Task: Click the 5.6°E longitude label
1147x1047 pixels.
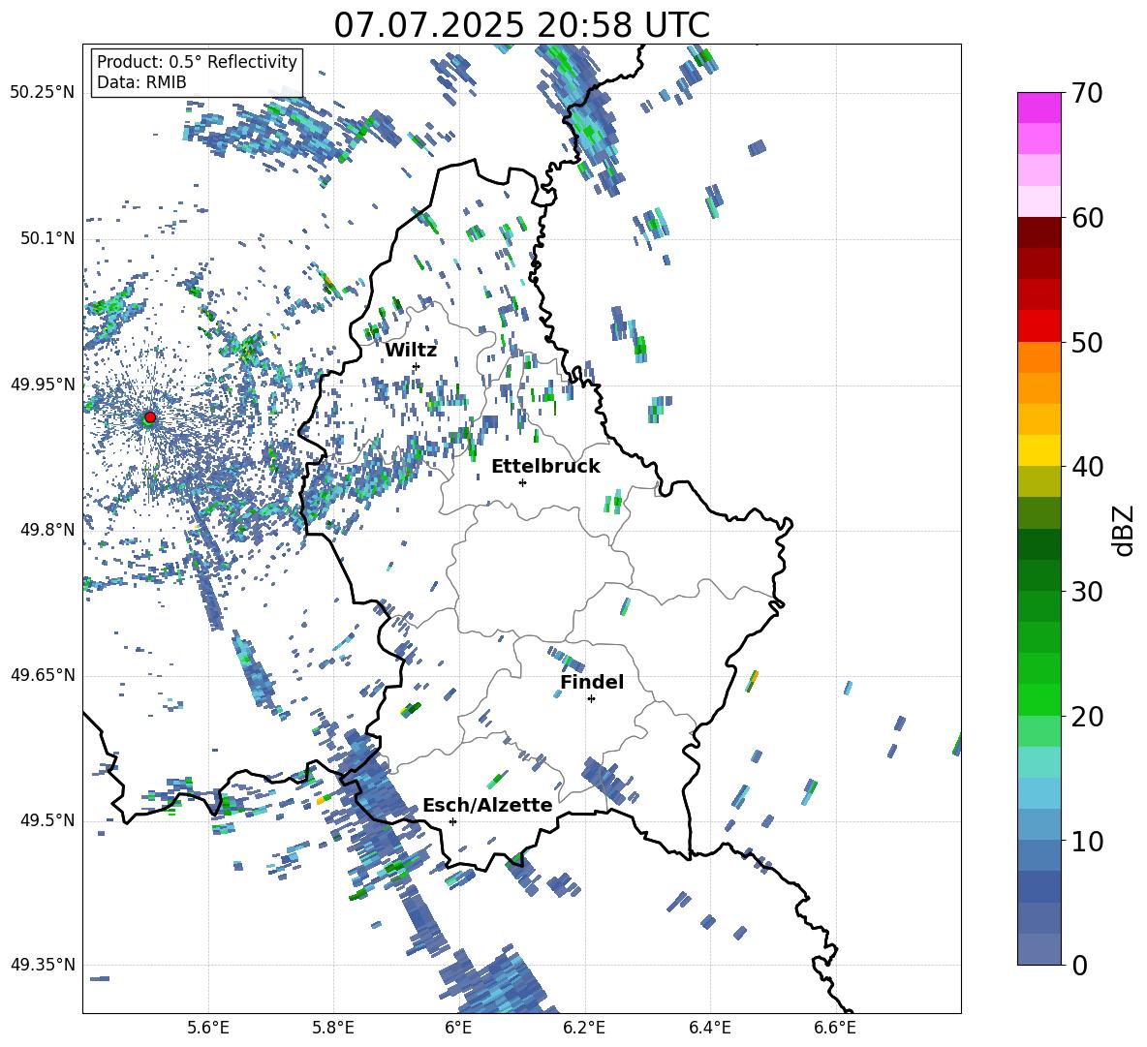Action: (x=208, y=1028)
